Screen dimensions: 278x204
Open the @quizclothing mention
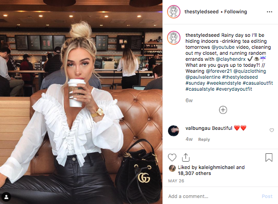[249, 71]
